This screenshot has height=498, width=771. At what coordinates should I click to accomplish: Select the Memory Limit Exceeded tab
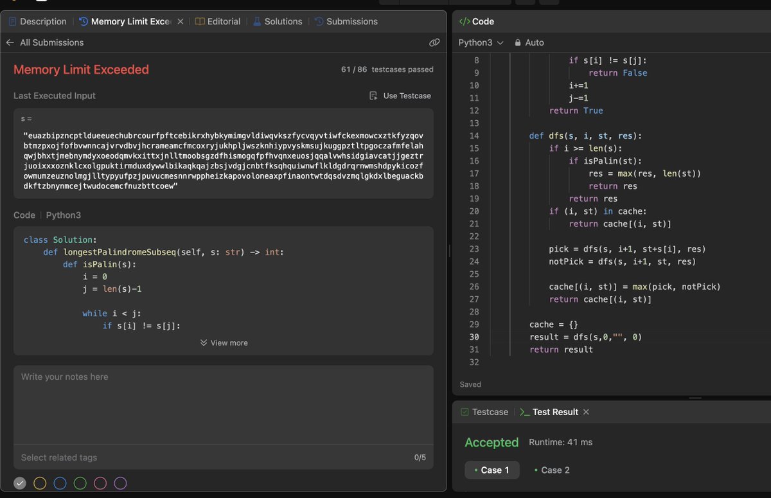click(x=125, y=21)
